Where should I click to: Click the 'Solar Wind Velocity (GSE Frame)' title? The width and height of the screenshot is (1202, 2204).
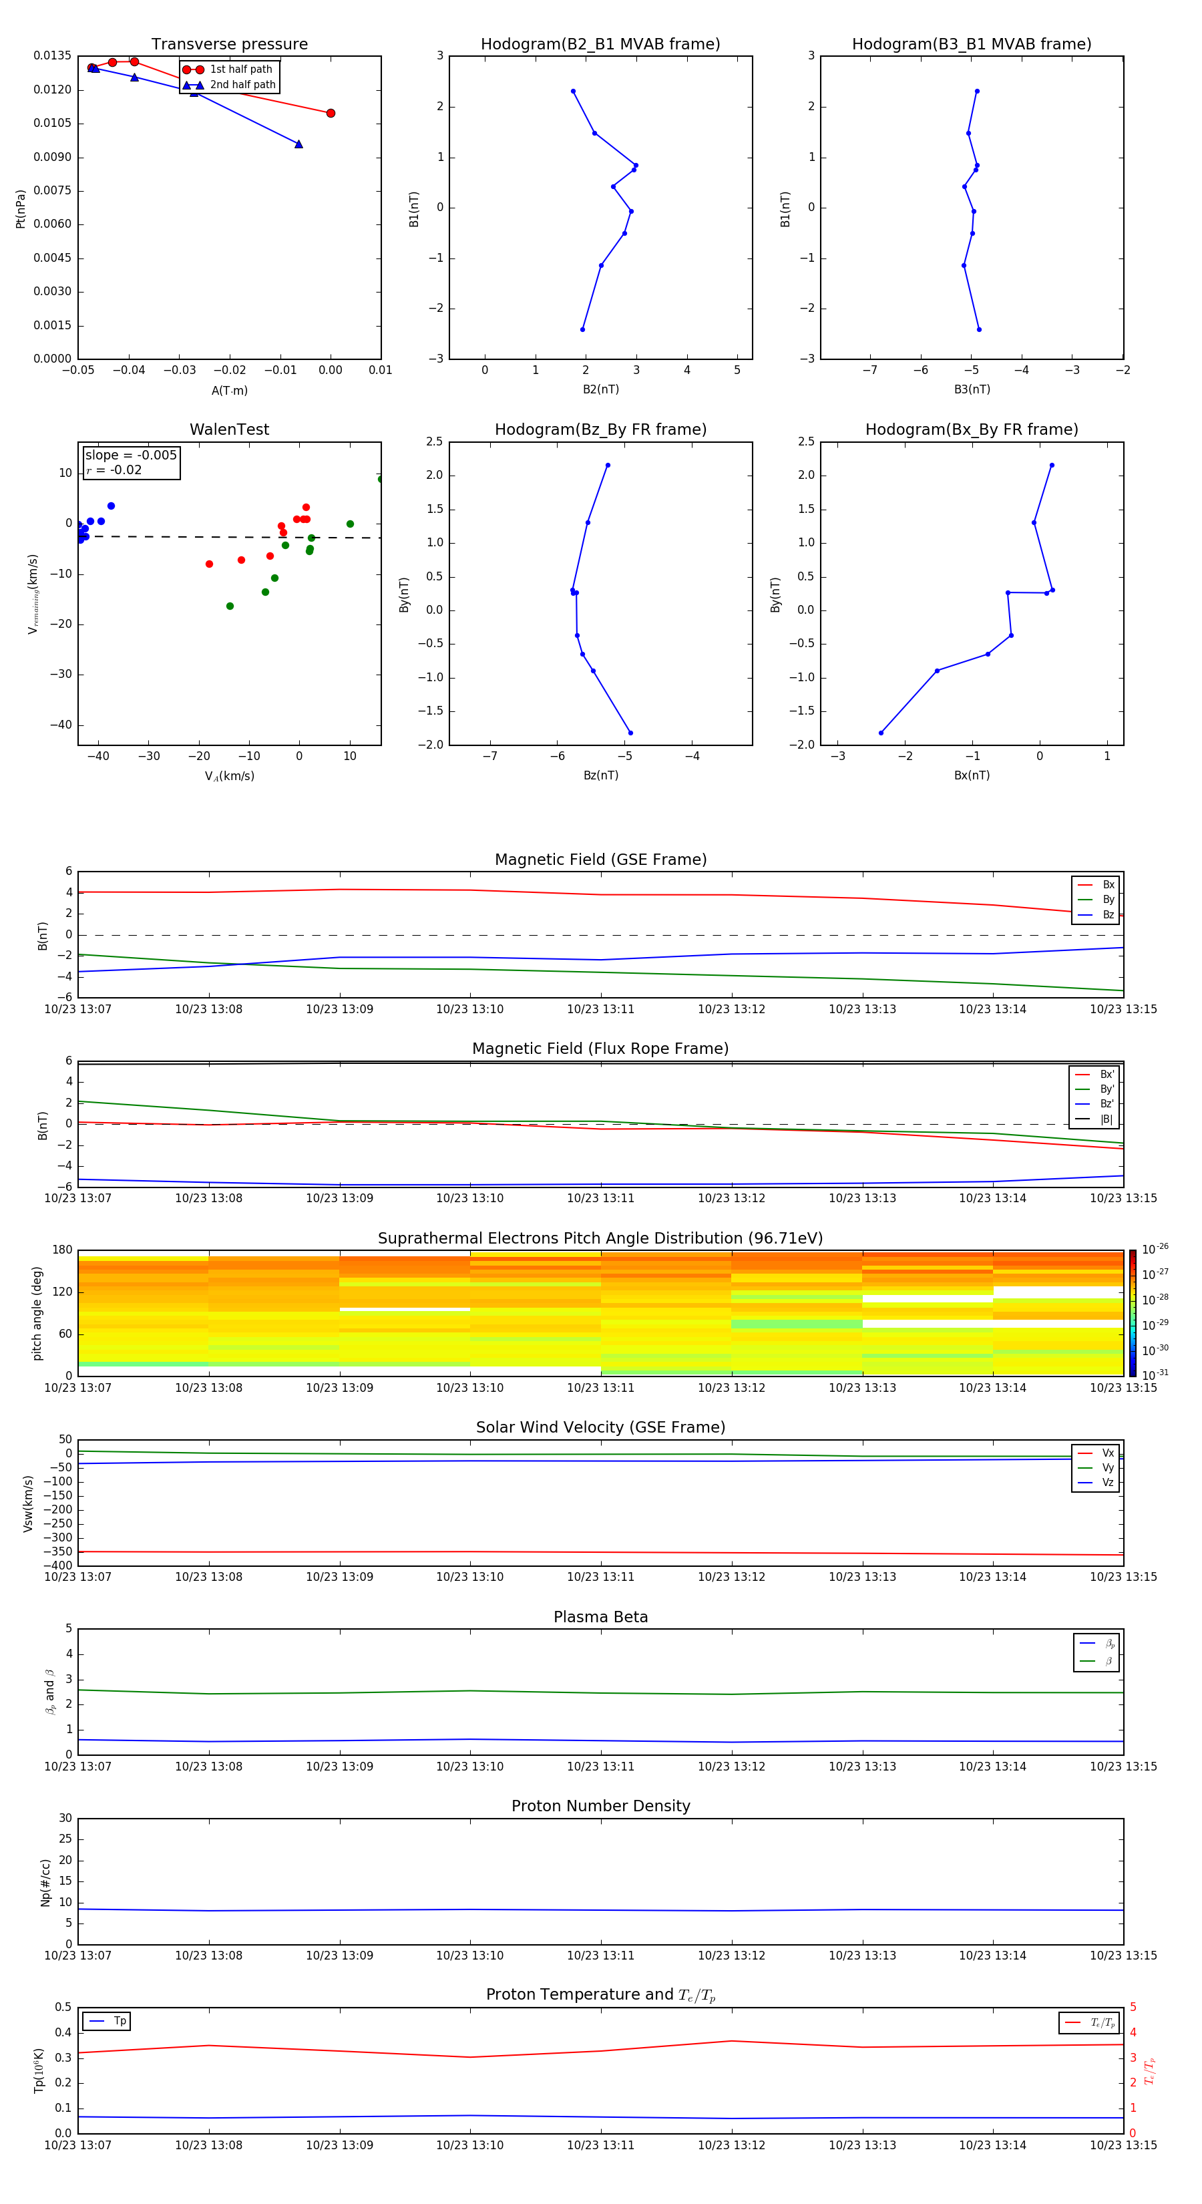[600, 1428]
